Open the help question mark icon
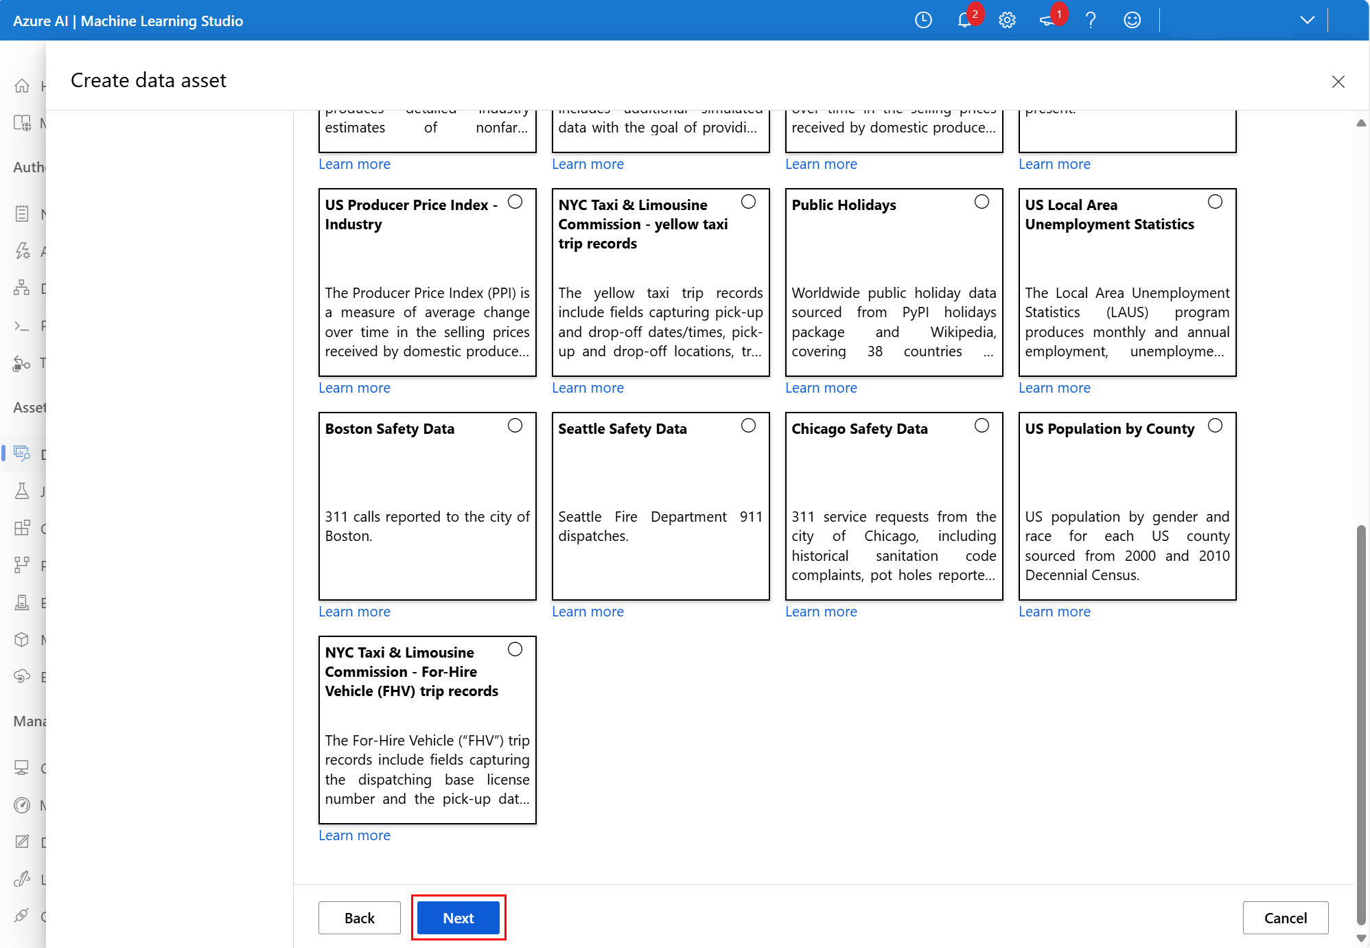Image resolution: width=1370 pixels, height=948 pixels. pyautogui.click(x=1090, y=21)
